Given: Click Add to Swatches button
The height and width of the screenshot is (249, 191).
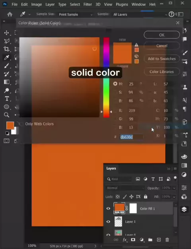Looking at the screenshot, I should (x=162, y=59).
